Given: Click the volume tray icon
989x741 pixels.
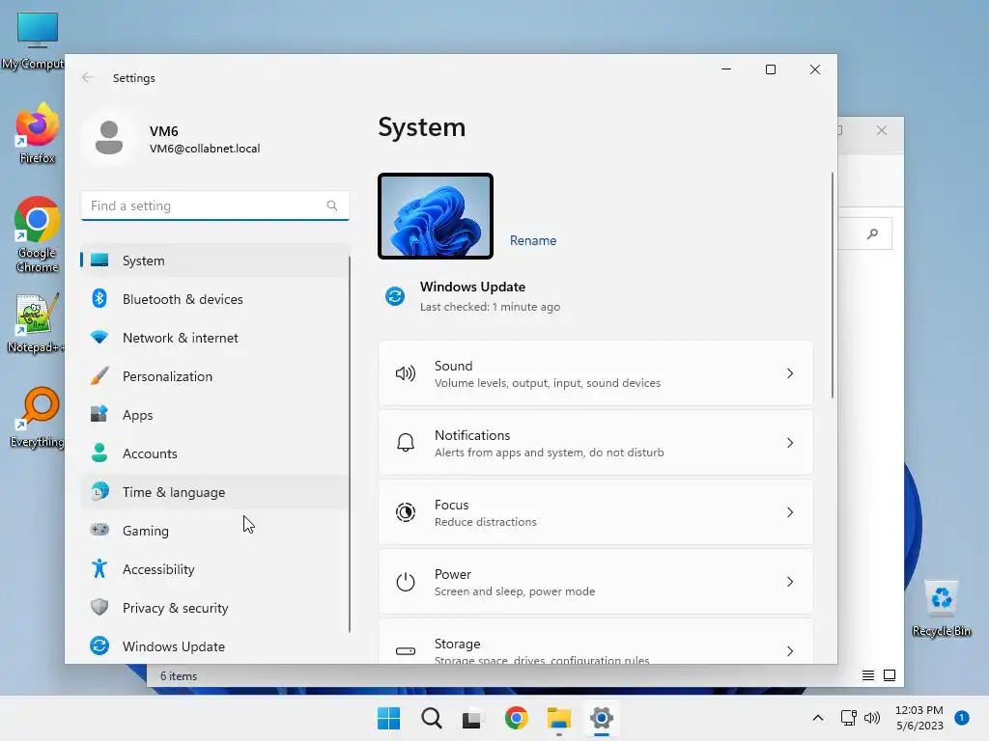Looking at the screenshot, I should tap(872, 718).
